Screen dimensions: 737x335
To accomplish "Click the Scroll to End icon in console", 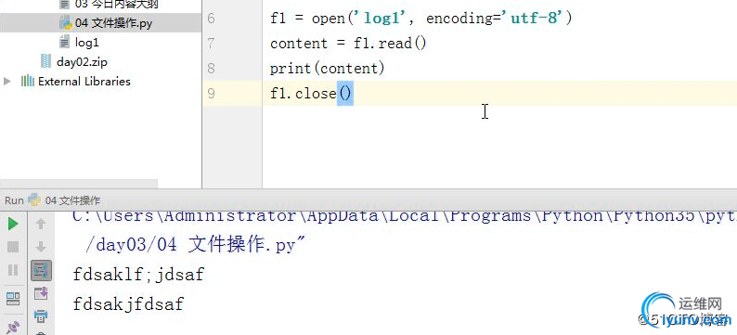I will point(41,293).
